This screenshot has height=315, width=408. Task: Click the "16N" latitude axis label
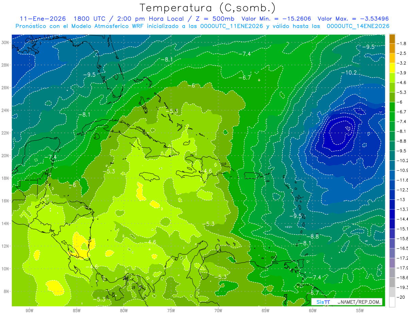click(6, 201)
